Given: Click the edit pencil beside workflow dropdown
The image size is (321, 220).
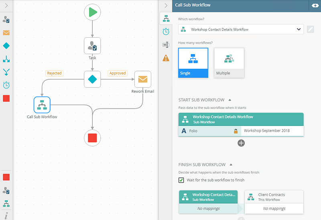Looking at the screenshot, I should click(x=311, y=29).
